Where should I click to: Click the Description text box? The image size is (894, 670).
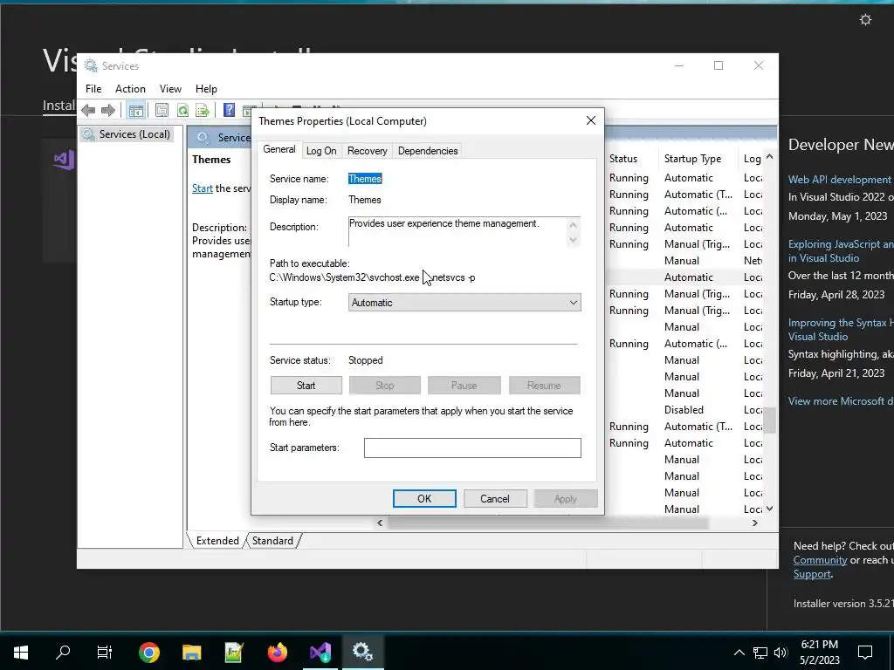[x=457, y=231]
